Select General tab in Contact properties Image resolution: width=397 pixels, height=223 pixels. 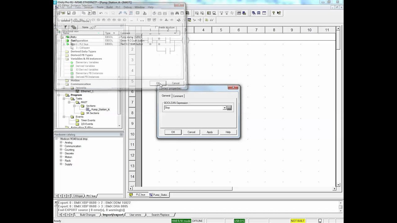pyautogui.click(x=166, y=96)
